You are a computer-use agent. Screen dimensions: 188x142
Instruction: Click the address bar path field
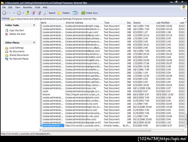pyautogui.click(x=97, y=19)
